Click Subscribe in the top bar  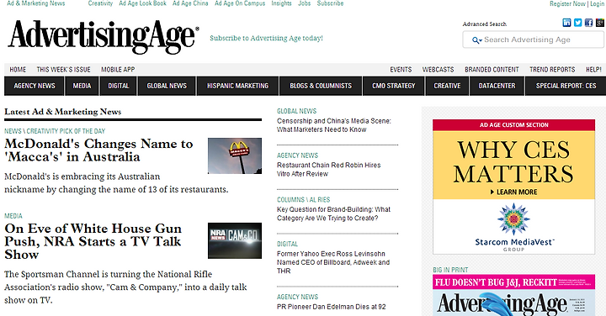pyautogui.click(x=330, y=3)
